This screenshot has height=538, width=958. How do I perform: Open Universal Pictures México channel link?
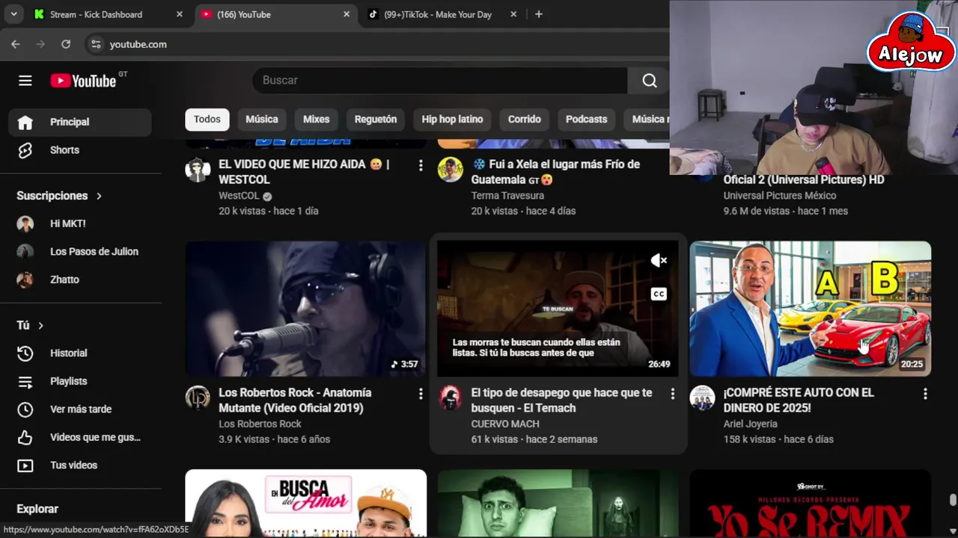[x=780, y=196]
